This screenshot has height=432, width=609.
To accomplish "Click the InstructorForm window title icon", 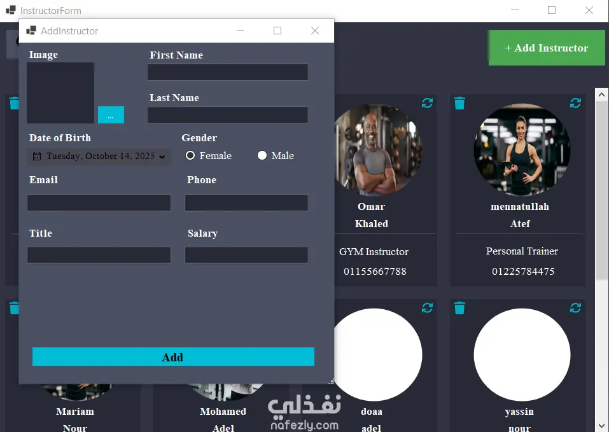I will coord(11,10).
